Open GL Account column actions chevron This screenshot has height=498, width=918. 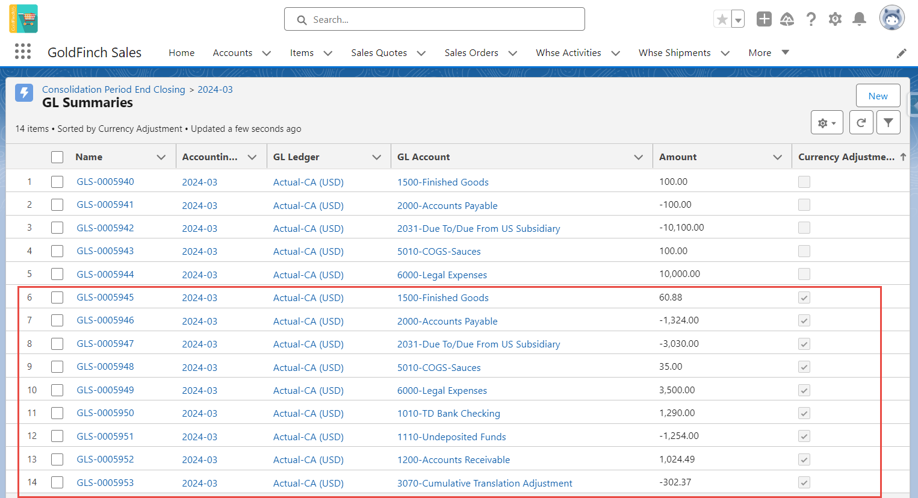(x=639, y=157)
